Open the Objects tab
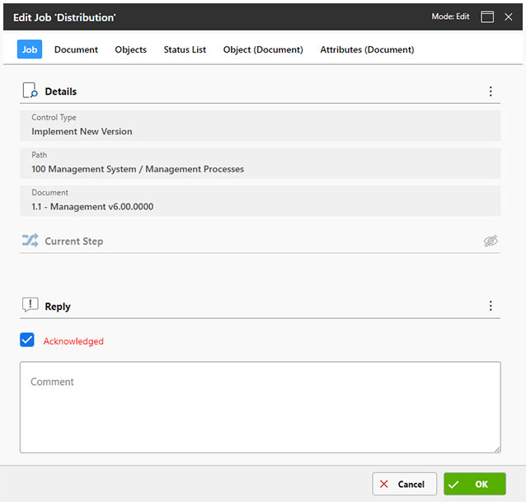This screenshot has width=526, height=502. coord(130,49)
